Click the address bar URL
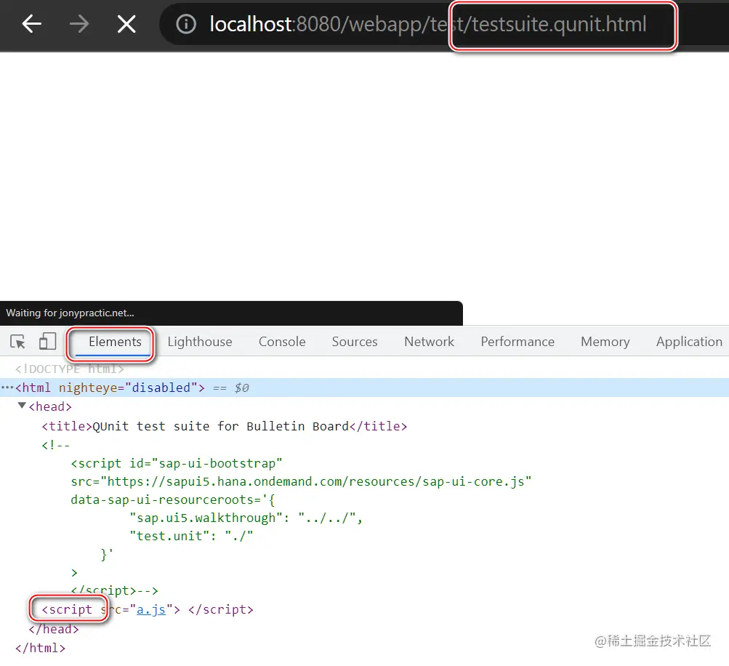 427,24
